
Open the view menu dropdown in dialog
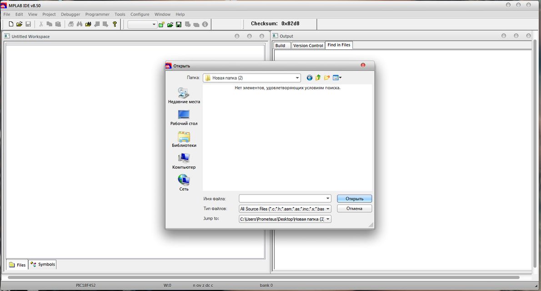337,78
